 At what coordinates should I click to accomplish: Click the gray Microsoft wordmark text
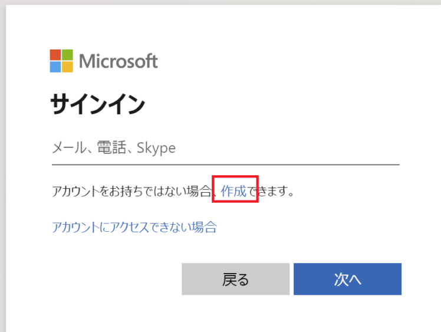[119, 61]
